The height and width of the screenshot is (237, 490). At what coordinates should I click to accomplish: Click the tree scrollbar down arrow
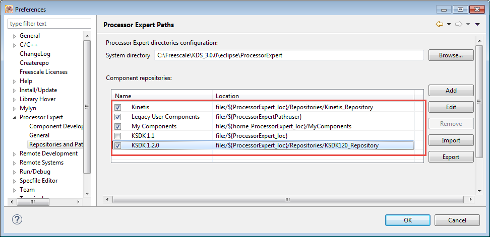pyautogui.click(x=87, y=193)
